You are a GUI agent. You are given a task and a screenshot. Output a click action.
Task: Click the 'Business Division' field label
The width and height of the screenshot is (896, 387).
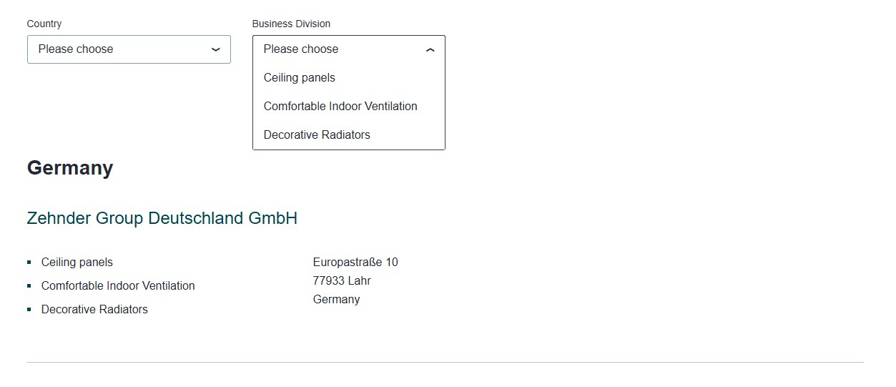291,24
